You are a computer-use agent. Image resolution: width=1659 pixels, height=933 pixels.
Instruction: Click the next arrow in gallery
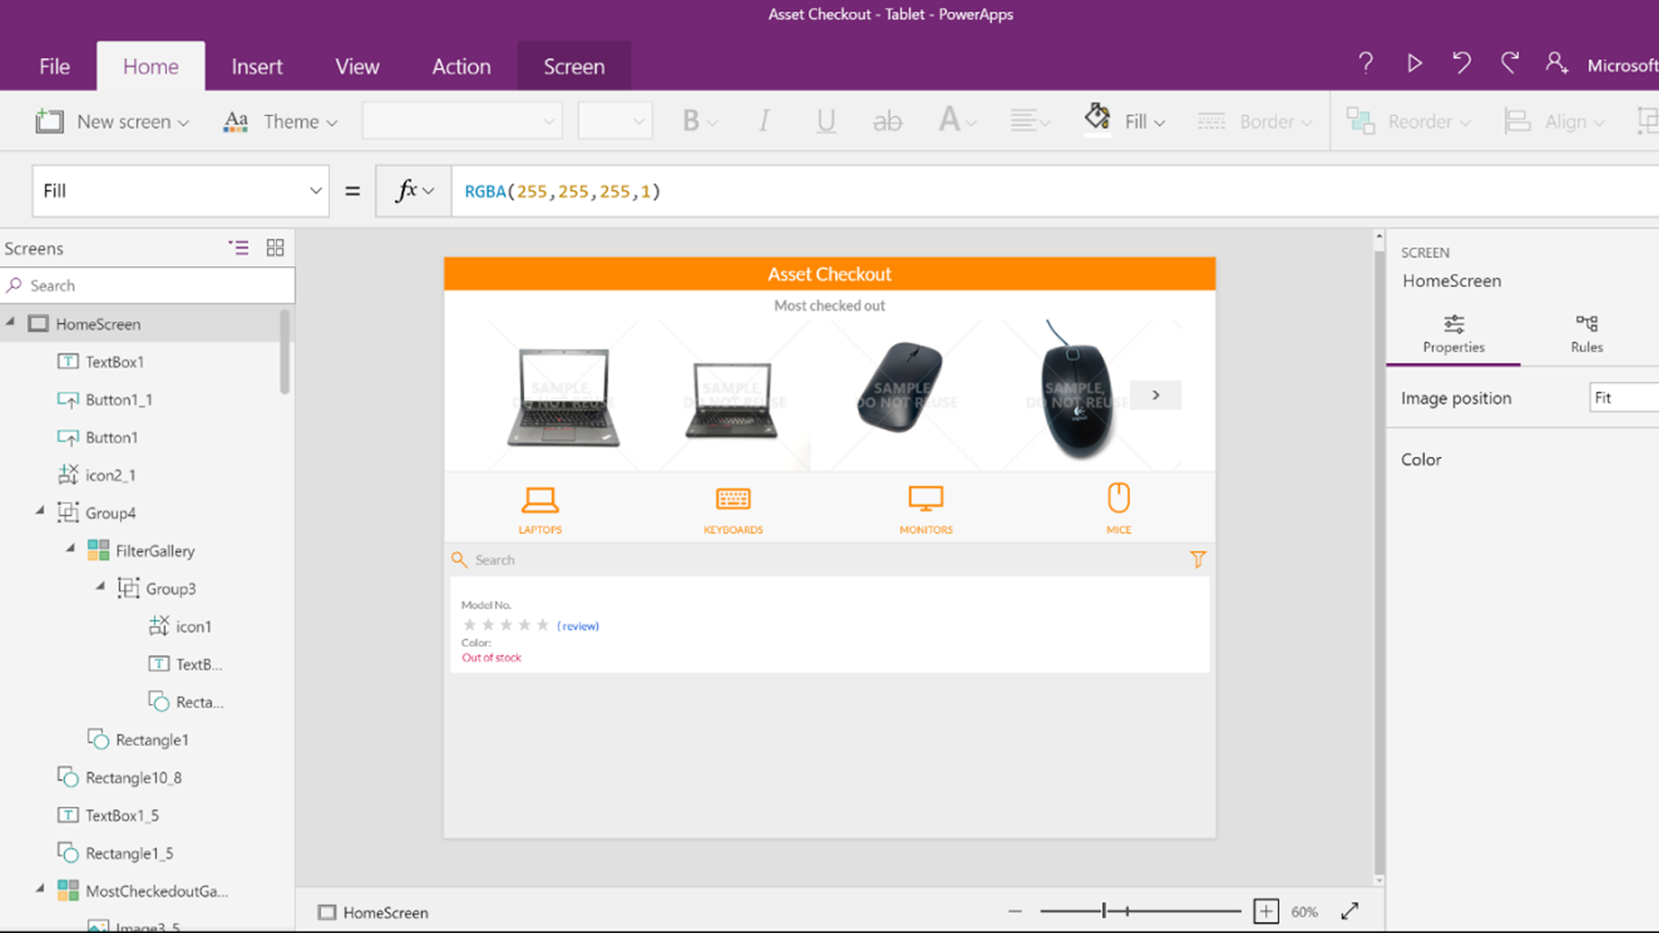1155,395
